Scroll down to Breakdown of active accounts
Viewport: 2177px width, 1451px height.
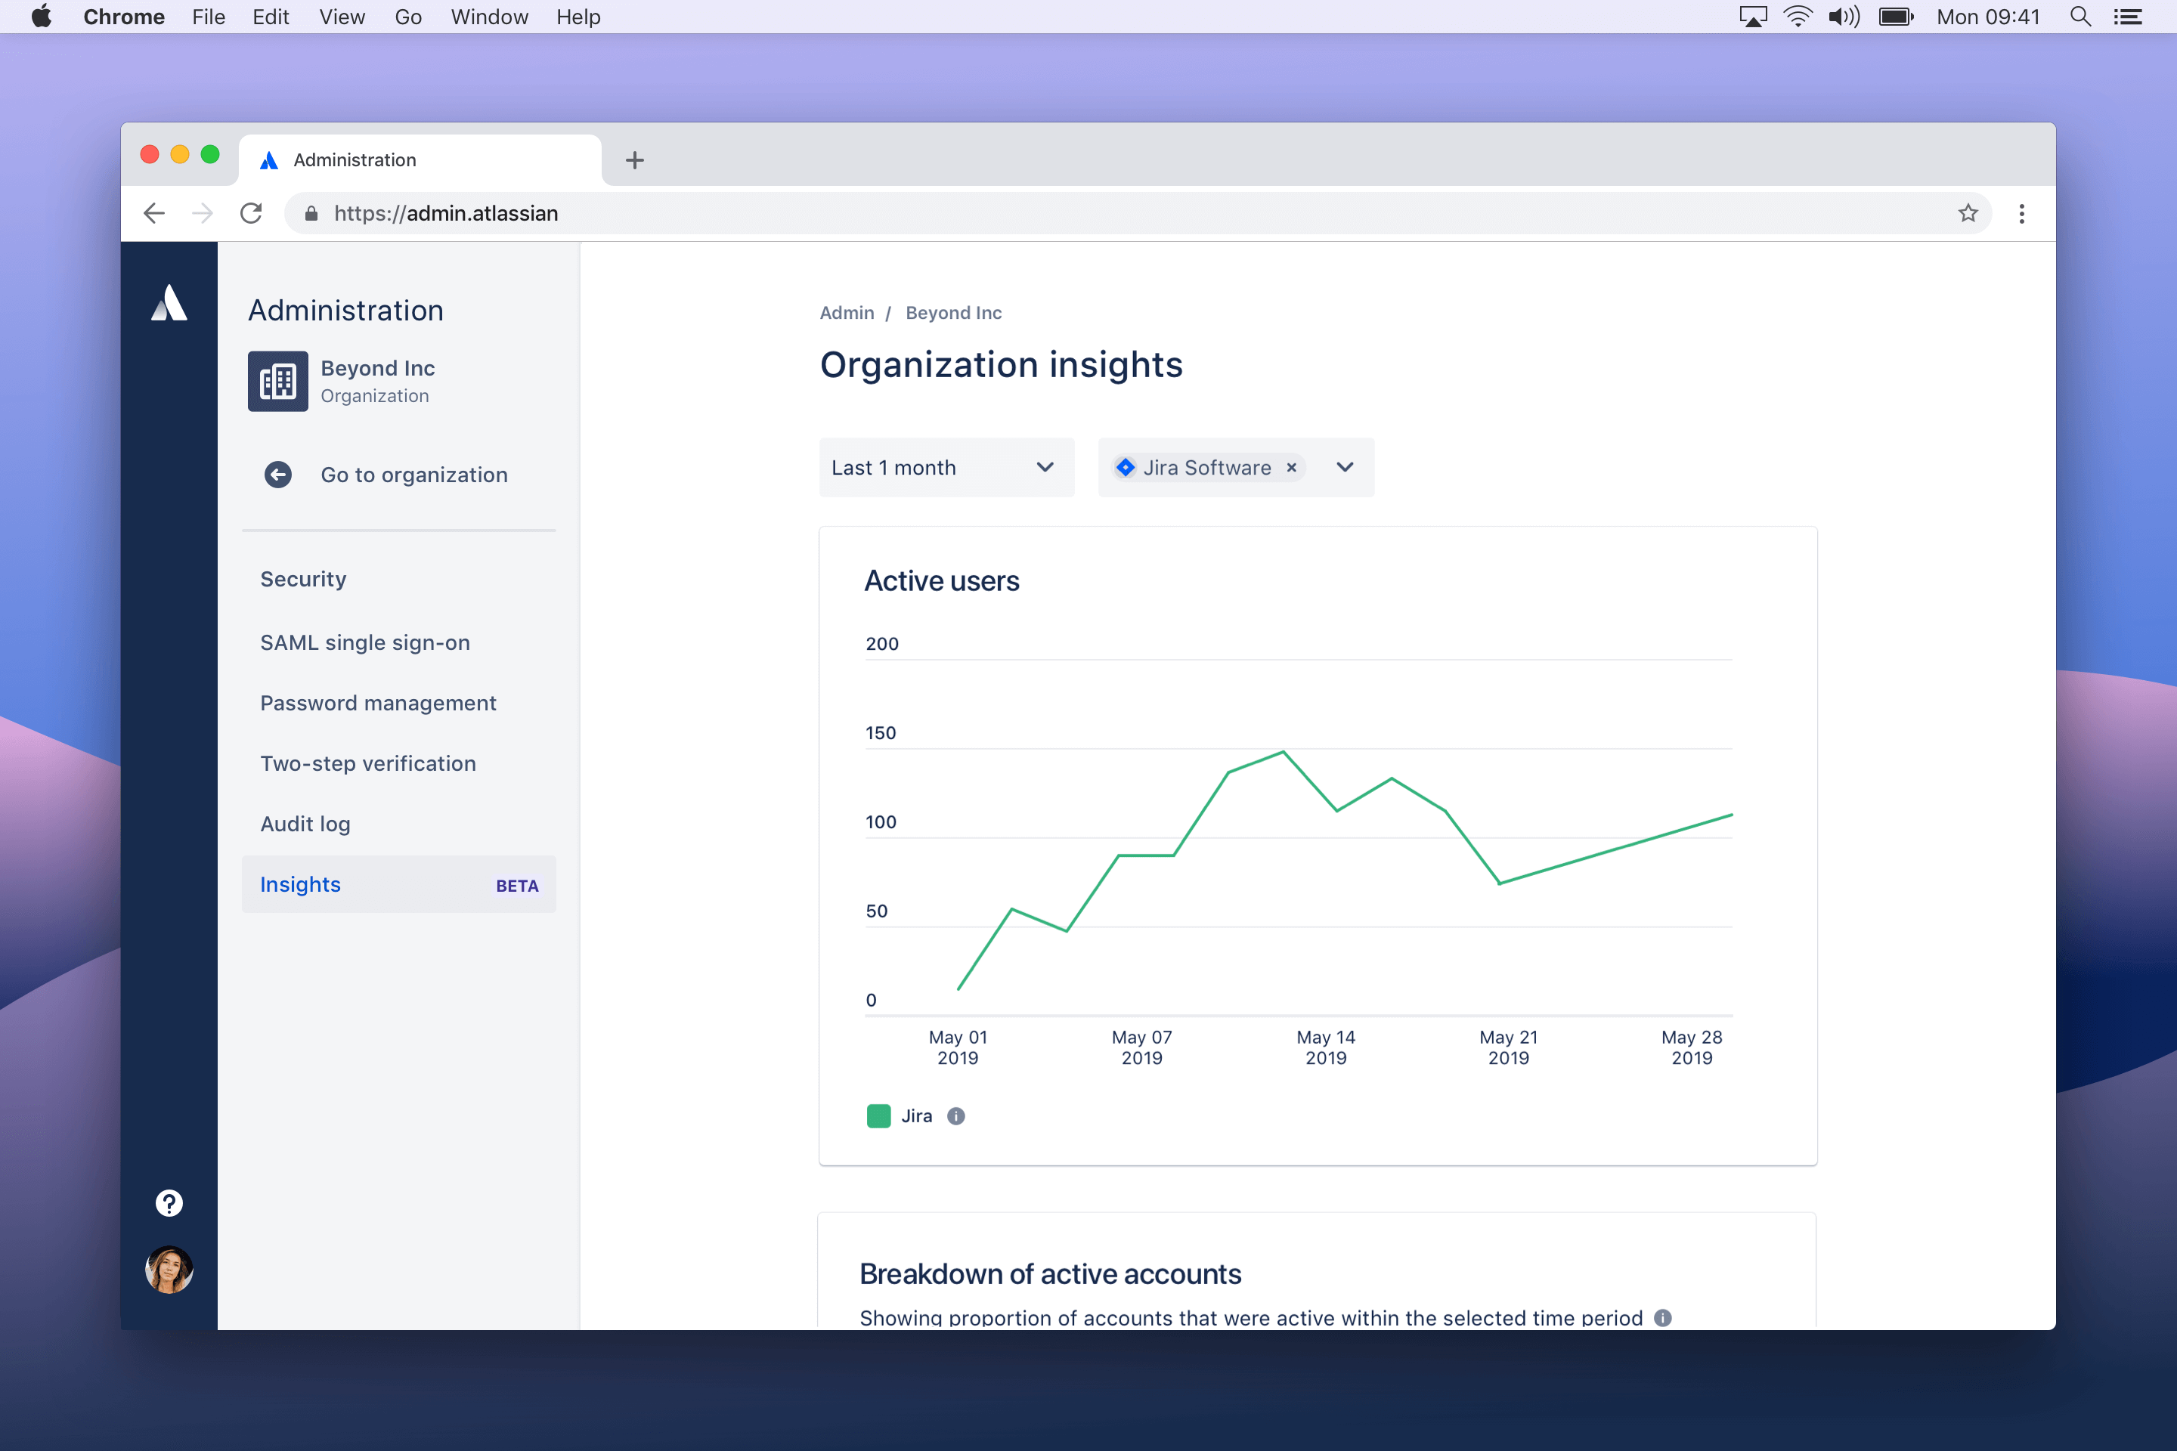tap(1053, 1273)
